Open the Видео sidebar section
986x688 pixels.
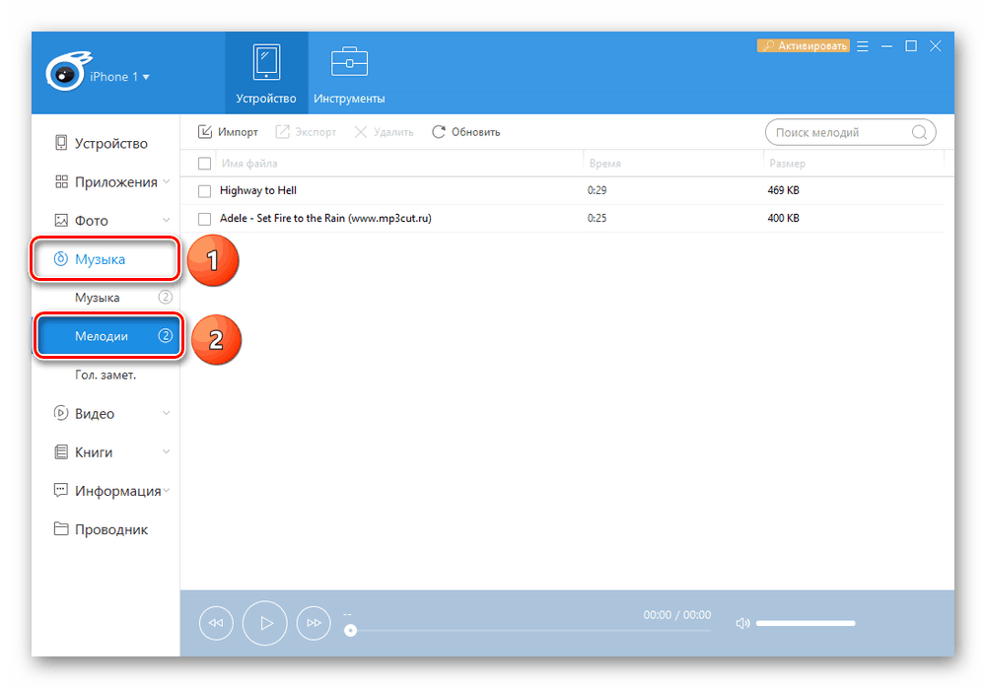click(106, 414)
